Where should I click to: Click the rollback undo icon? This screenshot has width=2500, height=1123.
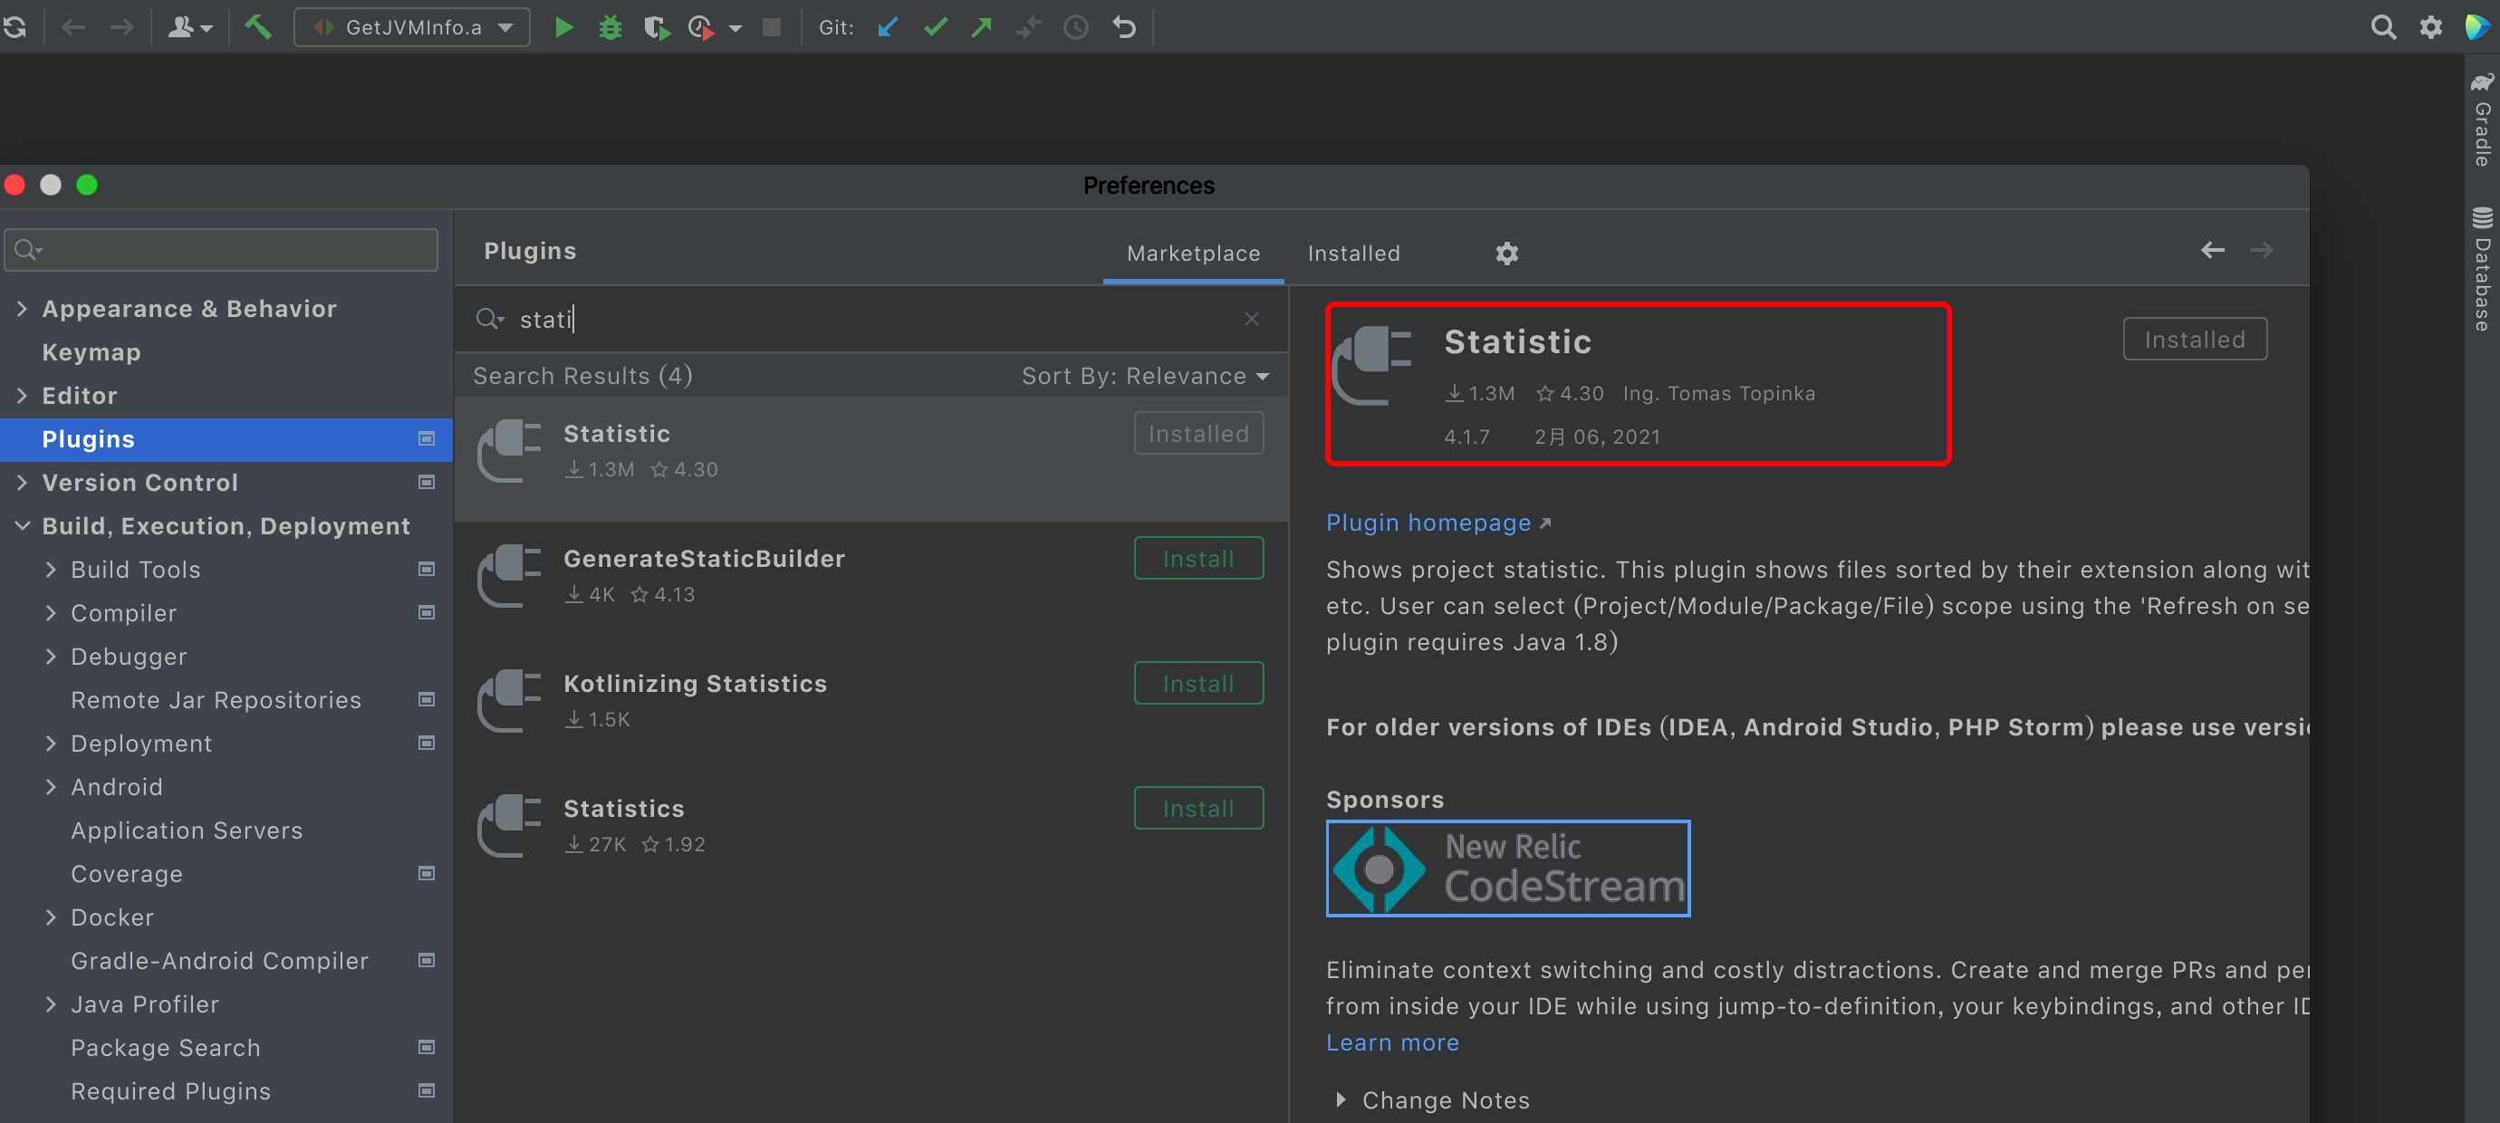coord(1124,27)
